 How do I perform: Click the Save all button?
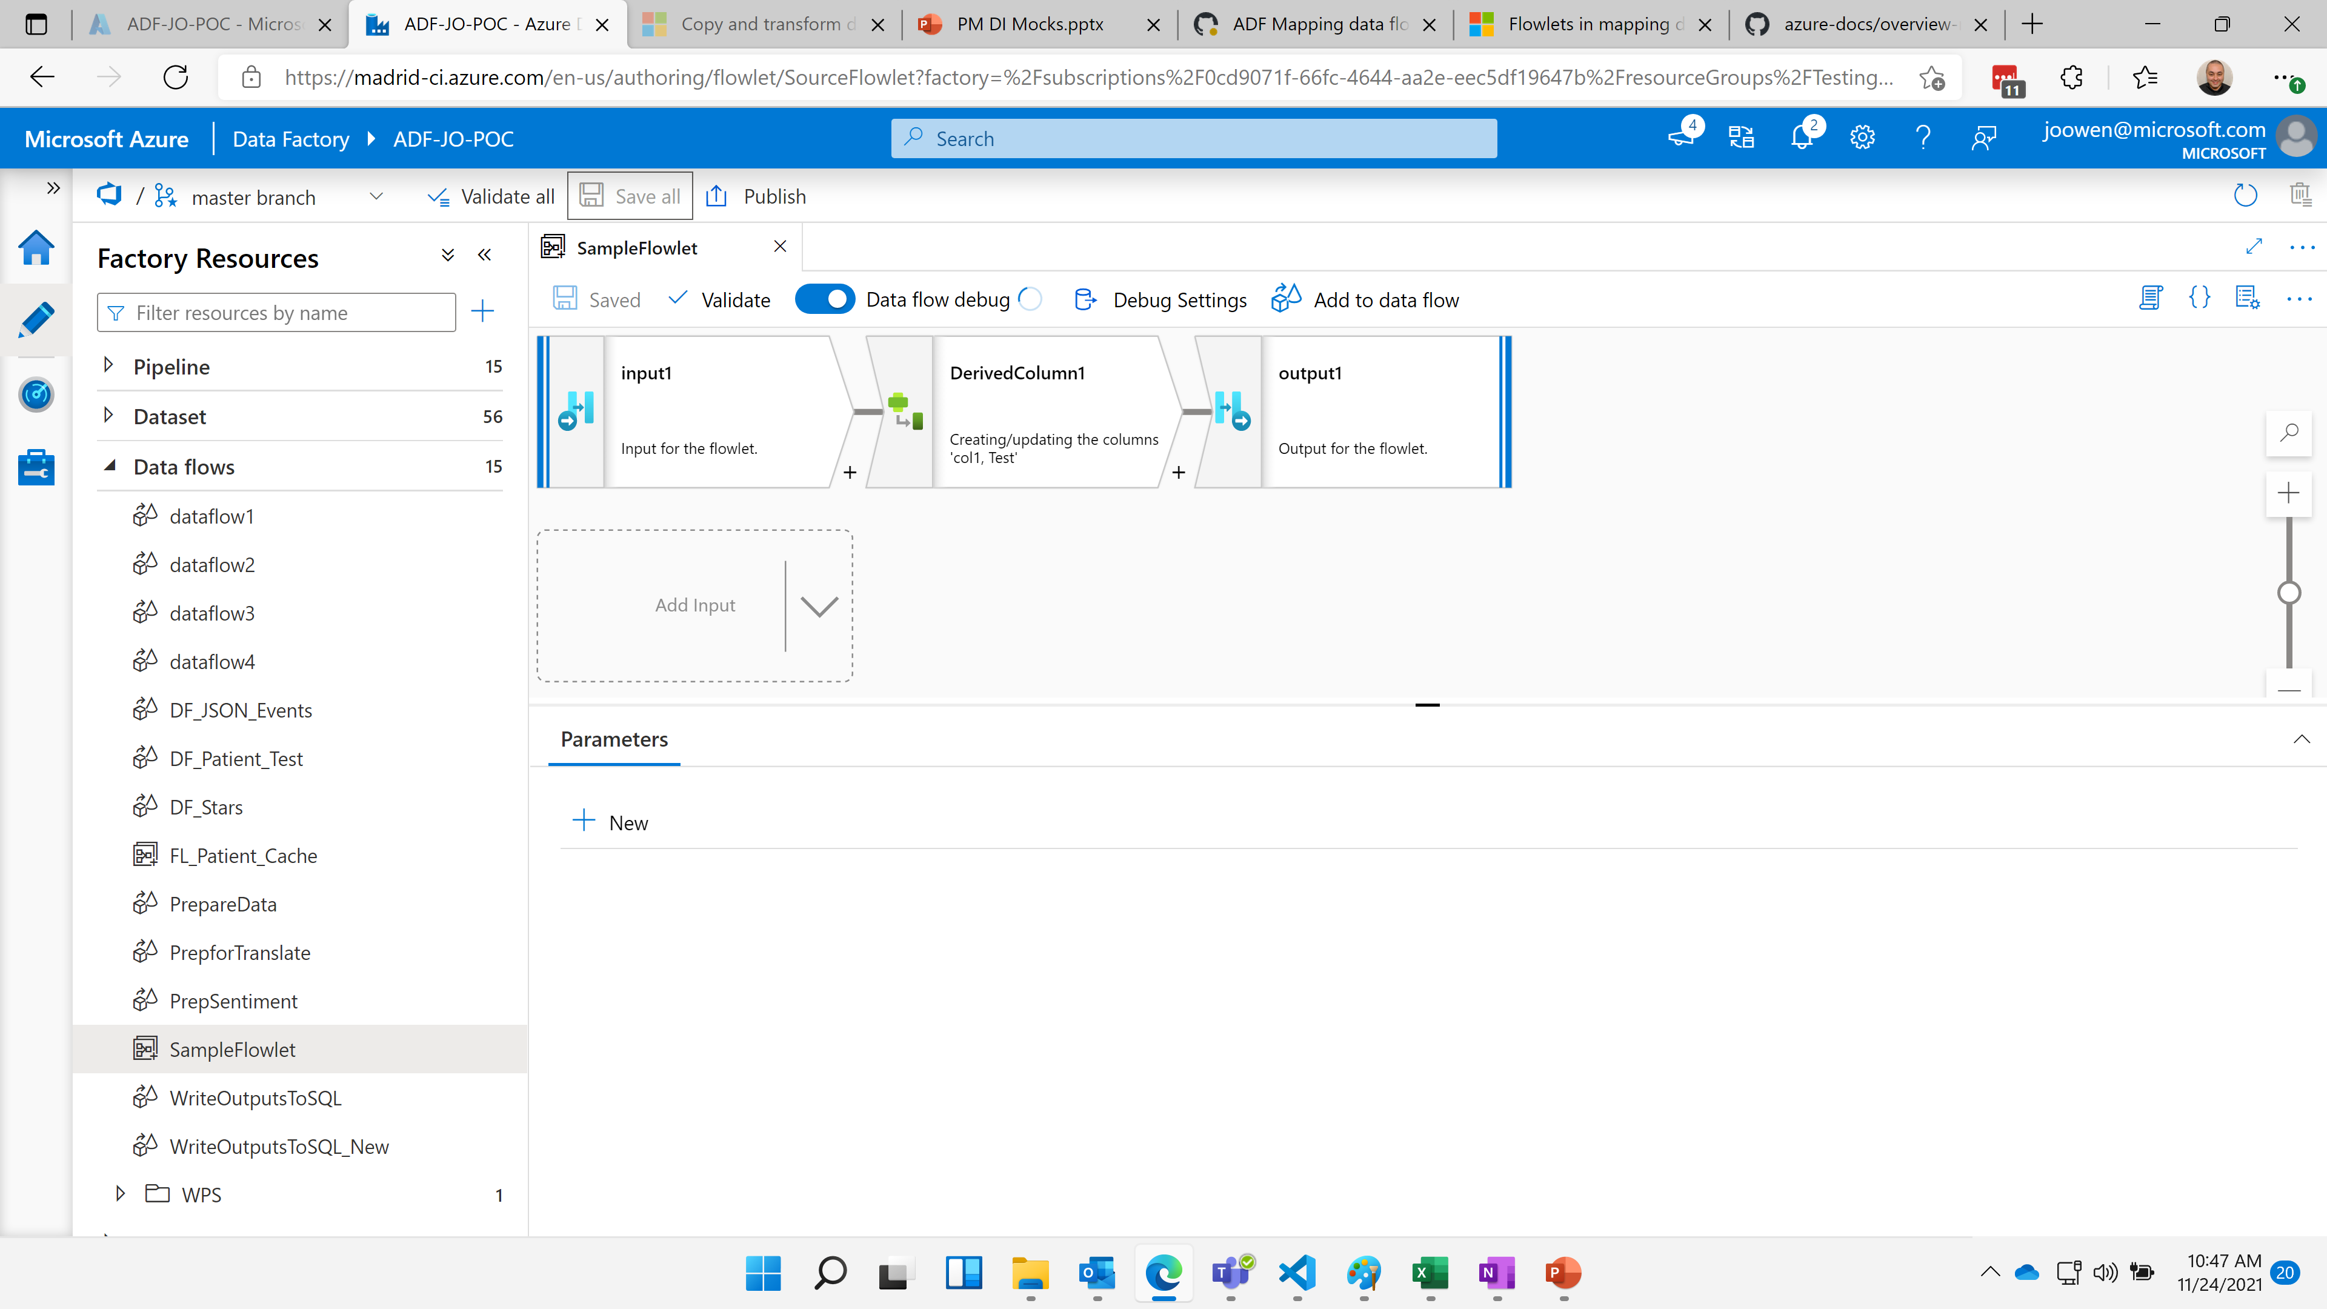[631, 195]
